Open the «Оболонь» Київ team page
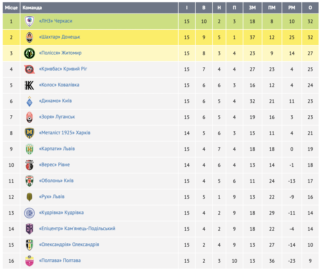The height and width of the screenshot is (272, 323). [x=56, y=181]
